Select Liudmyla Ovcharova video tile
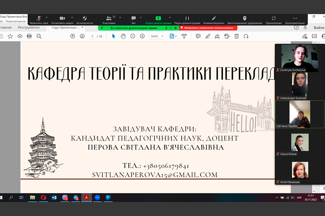 click(x=300, y=58)
